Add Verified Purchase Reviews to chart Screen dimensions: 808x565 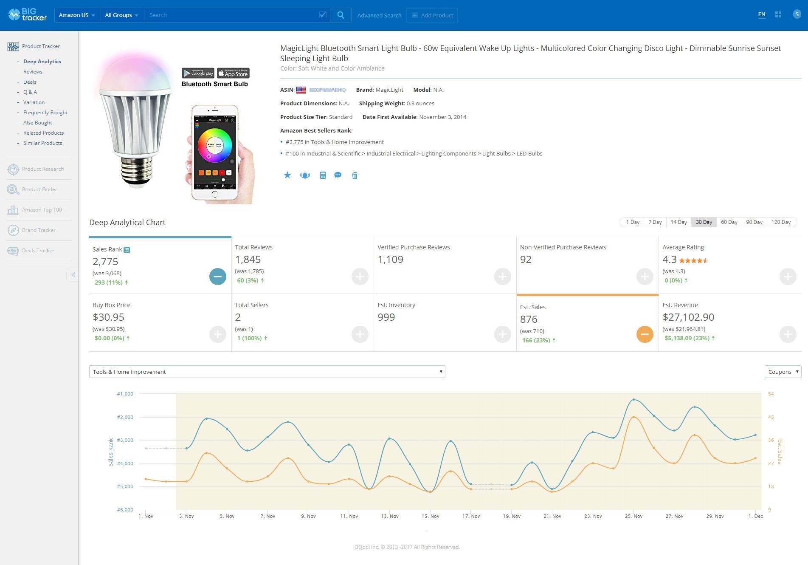503,277
